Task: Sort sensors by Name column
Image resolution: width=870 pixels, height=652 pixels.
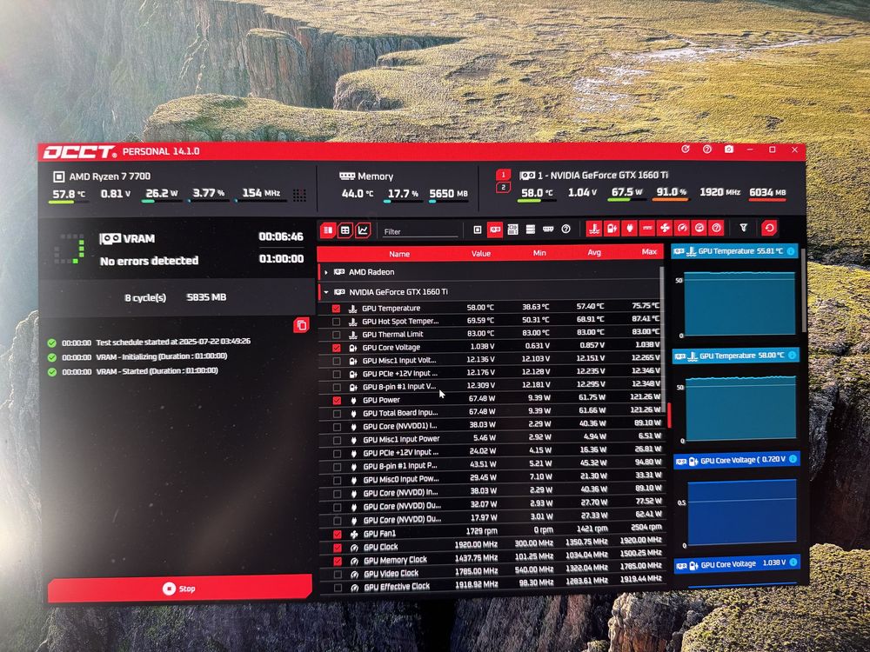Action: coord(399,254)
